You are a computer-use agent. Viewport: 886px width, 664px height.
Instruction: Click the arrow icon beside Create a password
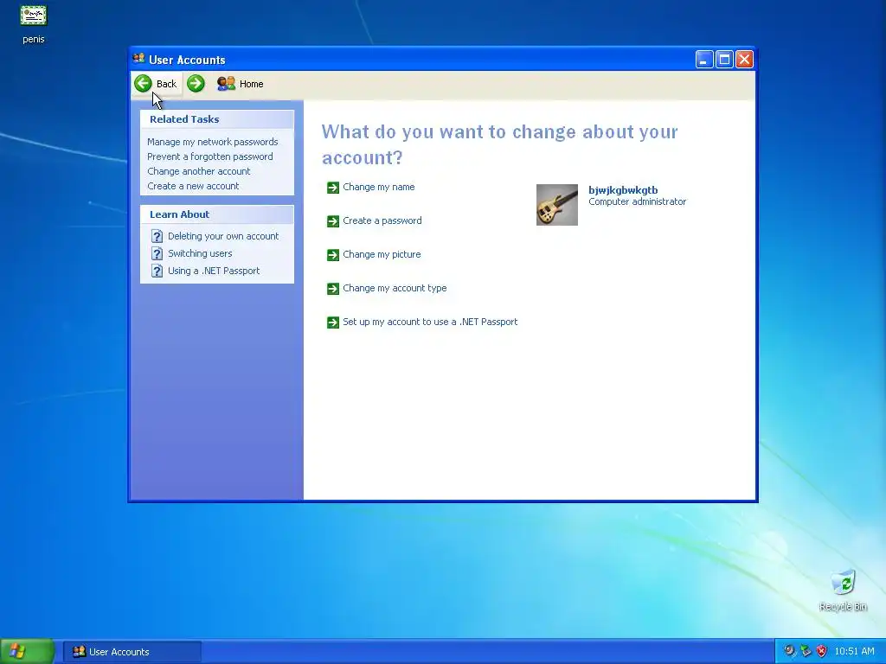(333, 221)
